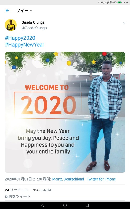Open the #Happy2020 hashtag
130x209 pixels.
(x=20, y=38)
